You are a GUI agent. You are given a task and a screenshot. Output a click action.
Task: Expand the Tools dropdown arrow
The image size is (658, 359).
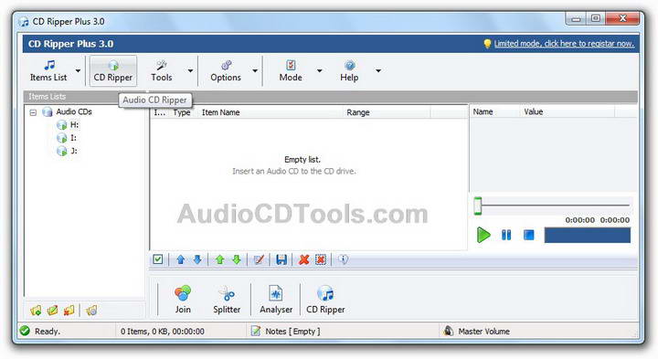coord(190,71)
